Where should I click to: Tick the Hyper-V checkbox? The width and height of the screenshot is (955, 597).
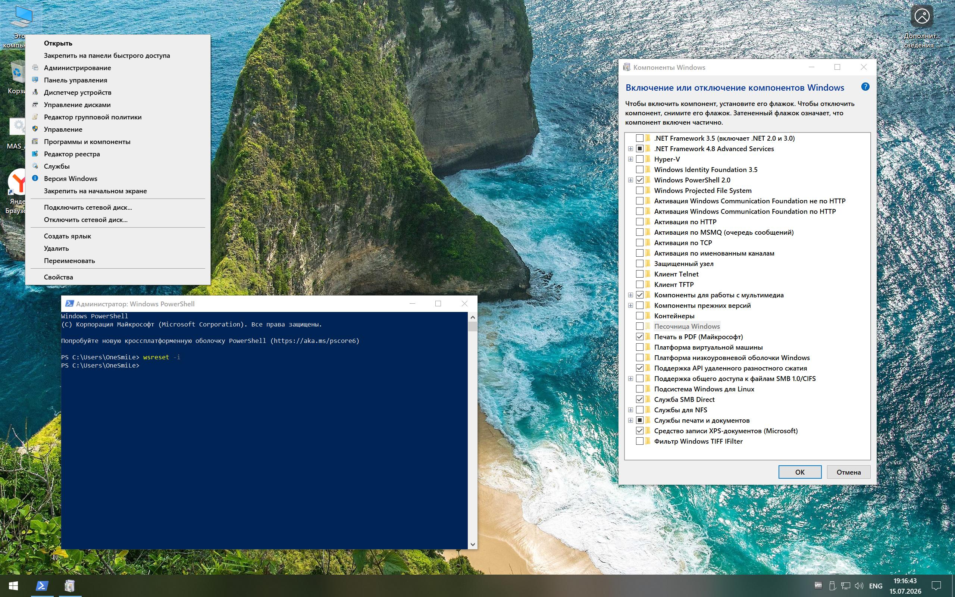(640, 159)
